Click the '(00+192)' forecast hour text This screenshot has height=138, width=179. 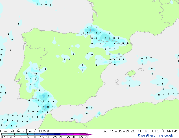(170, 131)
